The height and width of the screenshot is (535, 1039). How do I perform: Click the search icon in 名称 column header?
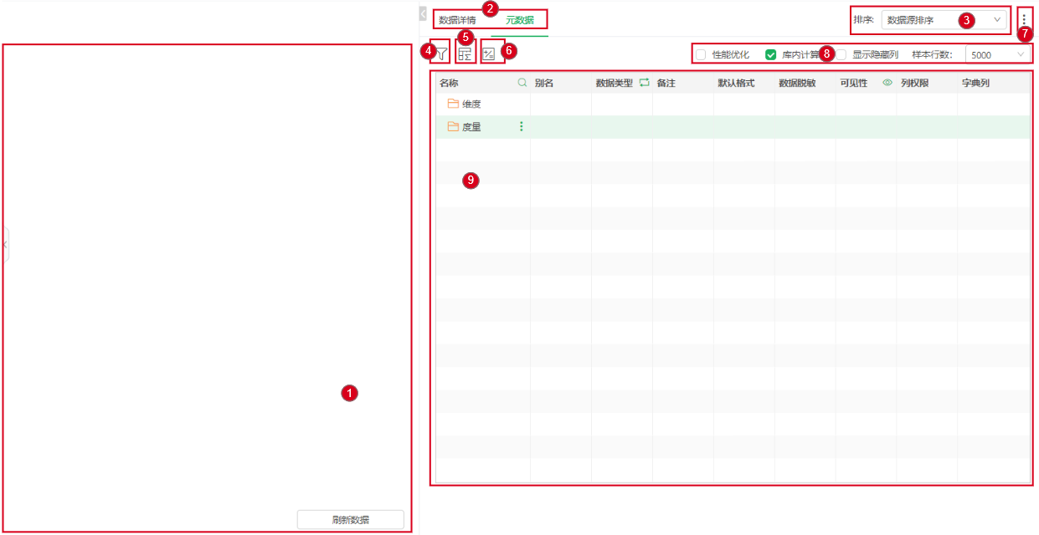[x=522, y=83]
